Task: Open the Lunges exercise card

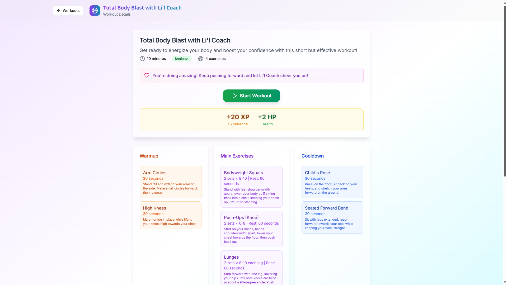Action: point(251,268)
